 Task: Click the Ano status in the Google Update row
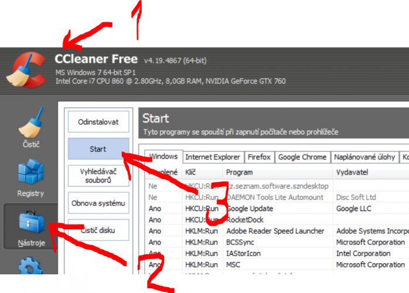[x=155, y=209]
